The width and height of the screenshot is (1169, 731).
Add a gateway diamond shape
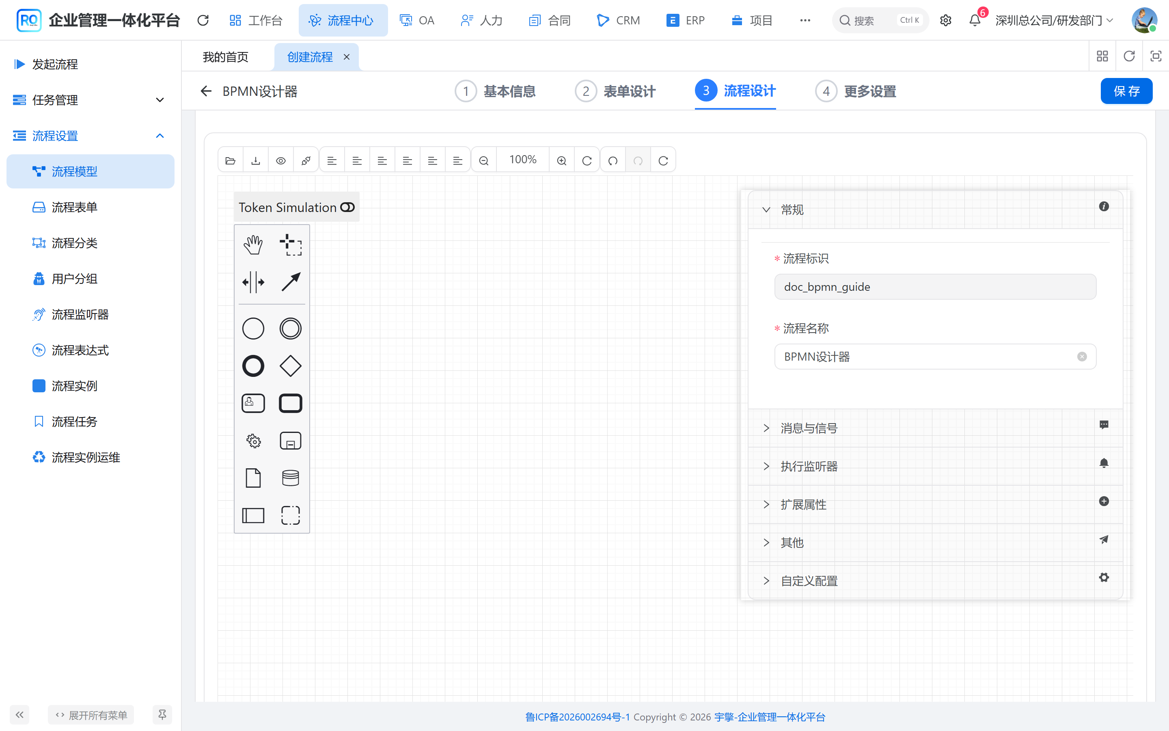290,366
